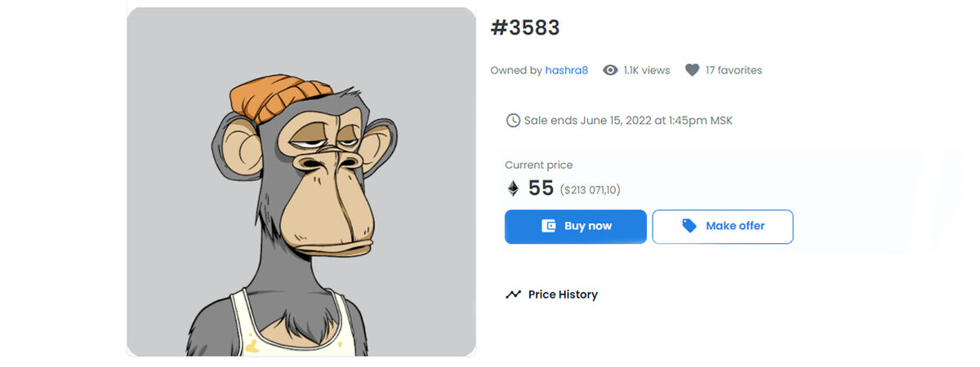Click the Current price label
This screenshot has height=367, width=980.
click(x=539, y=165)
